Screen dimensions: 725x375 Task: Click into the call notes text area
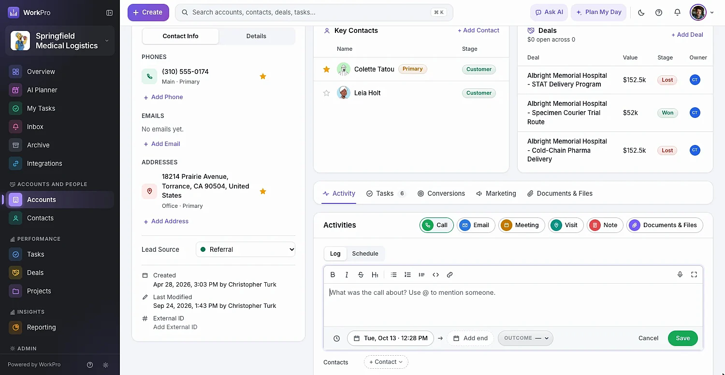point(513,304)
